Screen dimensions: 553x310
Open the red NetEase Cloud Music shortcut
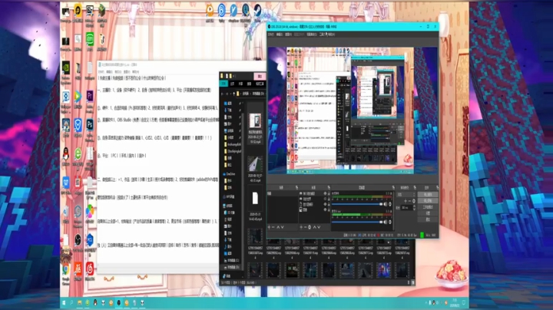click(90, 269)
